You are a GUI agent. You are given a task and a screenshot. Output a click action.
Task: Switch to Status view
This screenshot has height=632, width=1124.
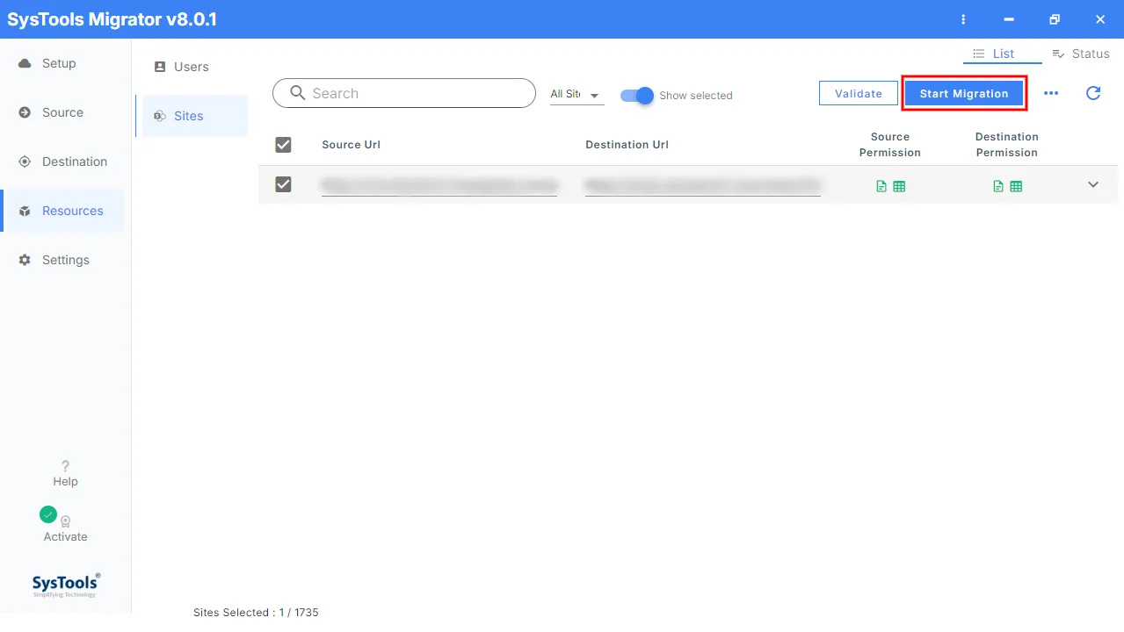point(1080,54)
